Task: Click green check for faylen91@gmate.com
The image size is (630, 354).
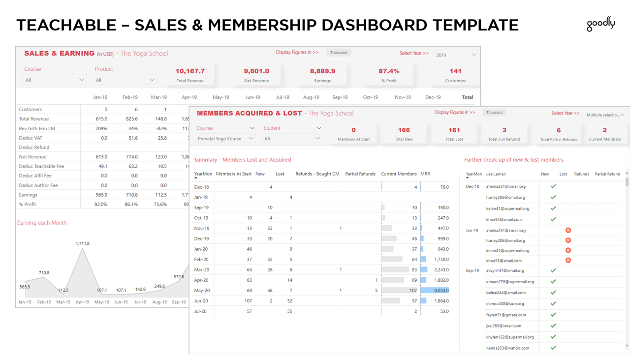Action: point(553,315)
